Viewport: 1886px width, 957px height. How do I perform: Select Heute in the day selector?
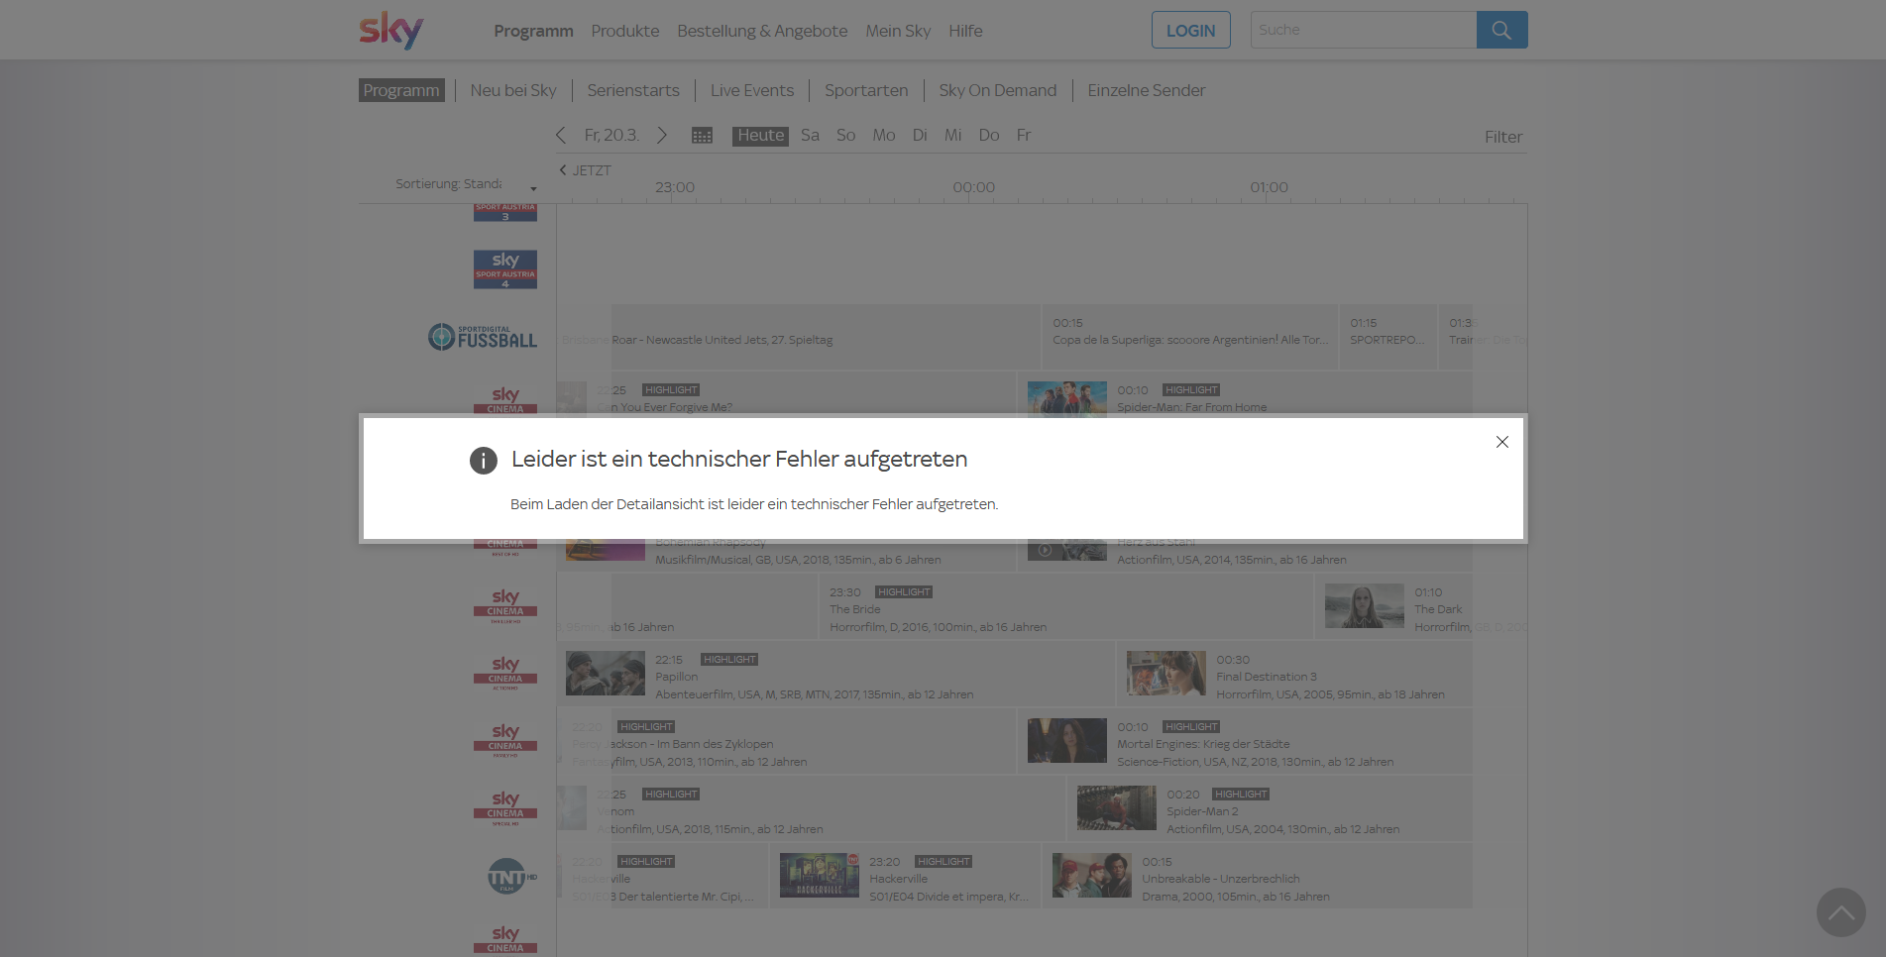(x=760, y=136)
